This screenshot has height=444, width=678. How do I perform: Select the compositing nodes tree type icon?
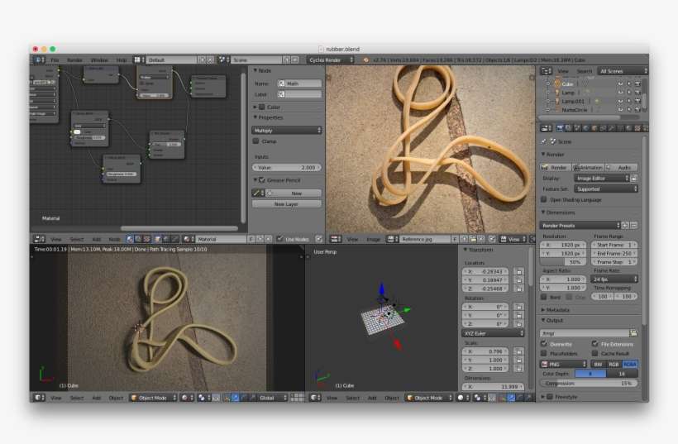click(138, 239)
